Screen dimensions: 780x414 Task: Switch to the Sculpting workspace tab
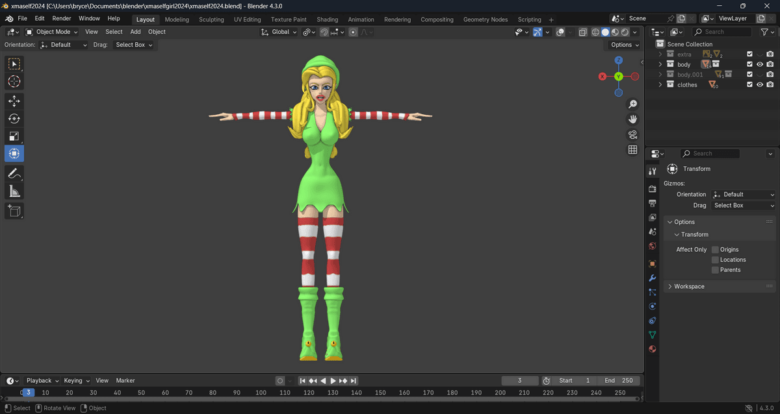211,19
